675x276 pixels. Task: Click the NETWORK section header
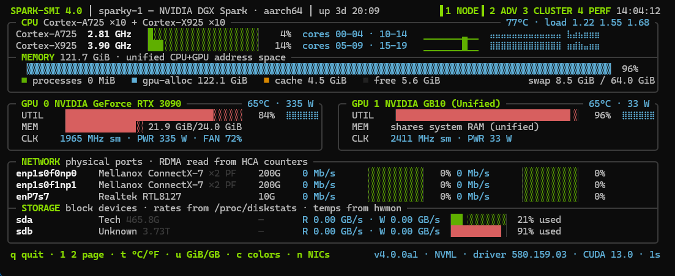click(40, 162)
